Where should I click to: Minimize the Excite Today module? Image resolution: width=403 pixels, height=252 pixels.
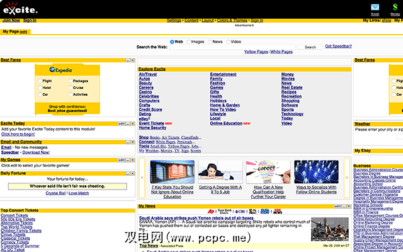(x=128, y=123)
